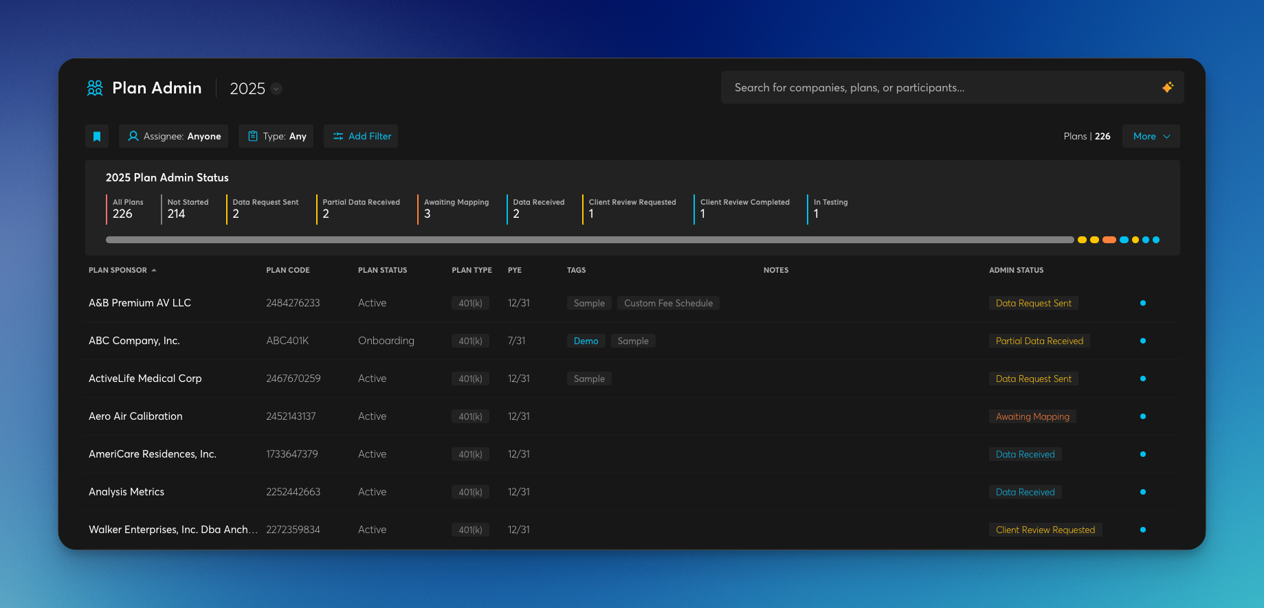1264x608 pixels.
Task: Select the In Testing status tab
Action: pos(830,208)
